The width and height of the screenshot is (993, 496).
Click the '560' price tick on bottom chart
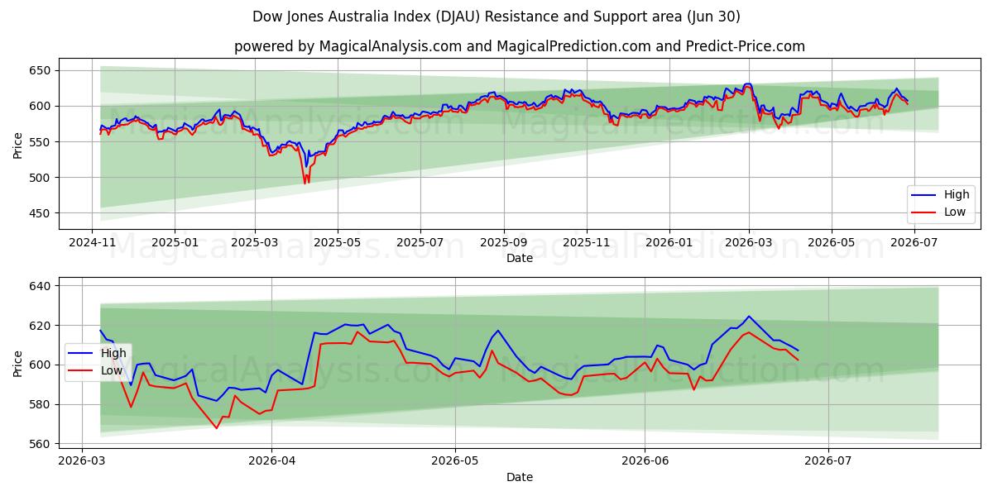tap(41, 444)
